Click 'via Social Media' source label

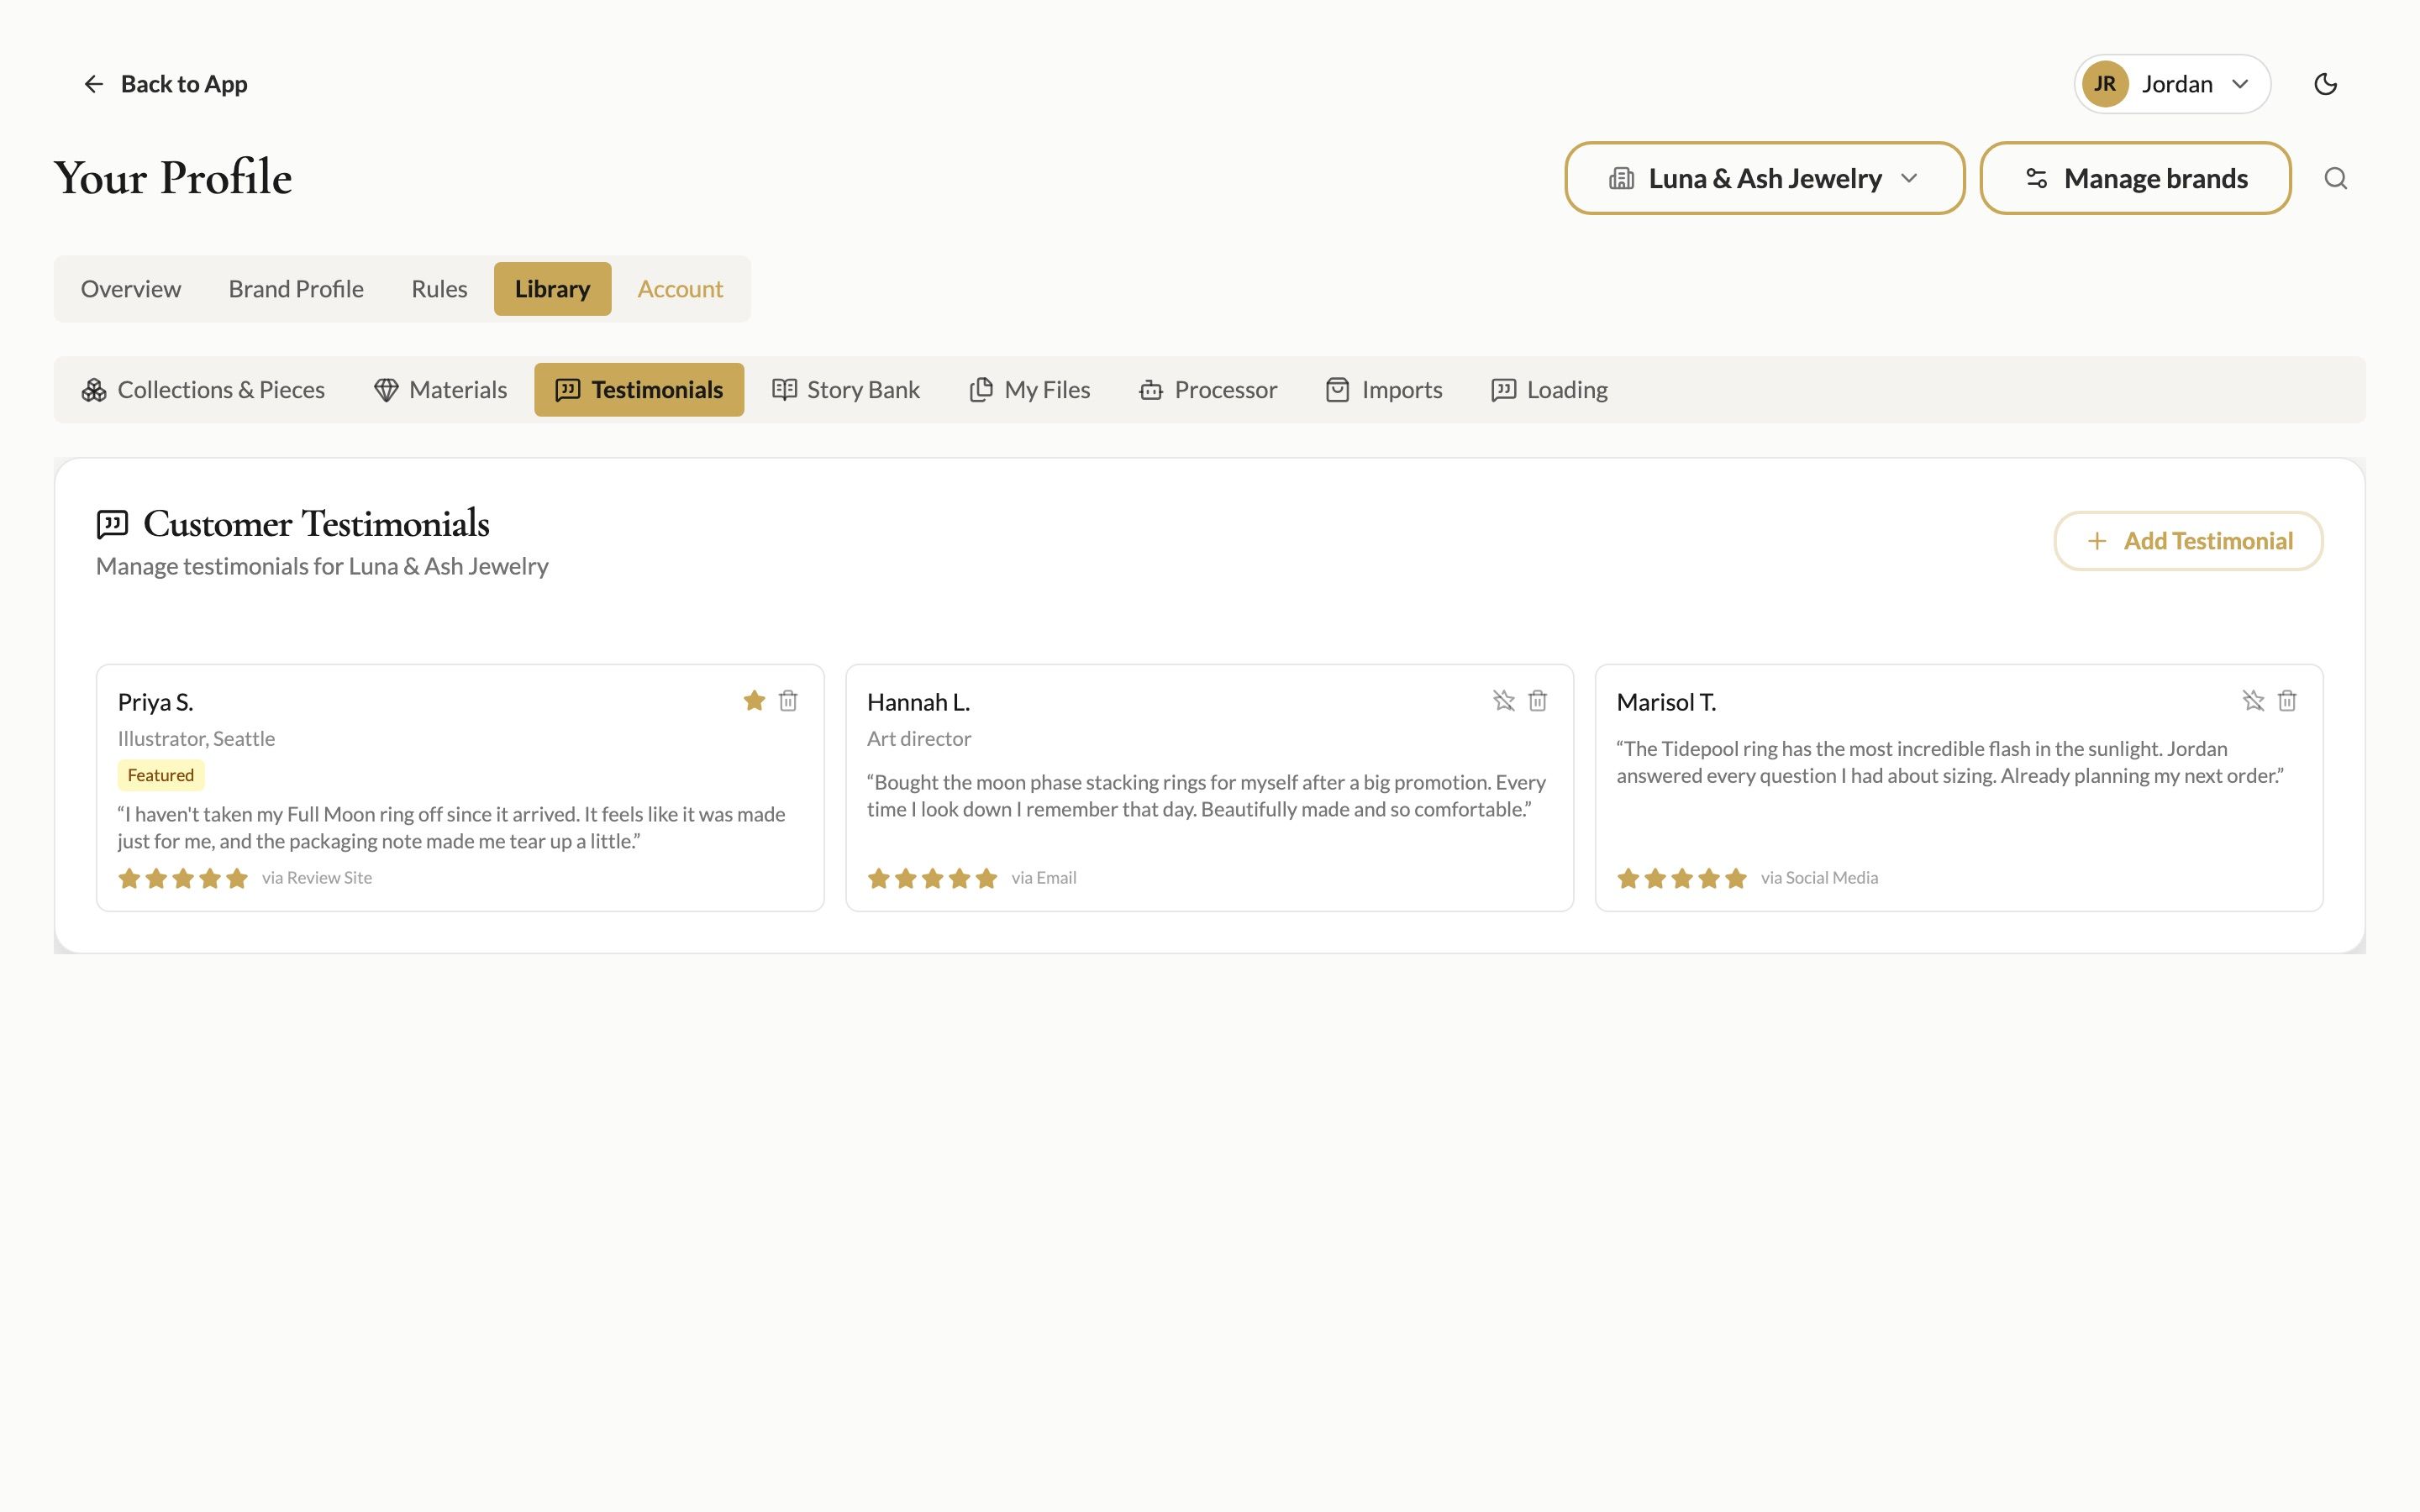[x=1819, y=878]
